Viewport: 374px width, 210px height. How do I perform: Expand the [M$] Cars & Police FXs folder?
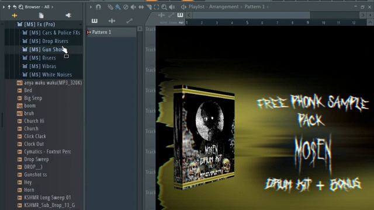click(51, 33)
